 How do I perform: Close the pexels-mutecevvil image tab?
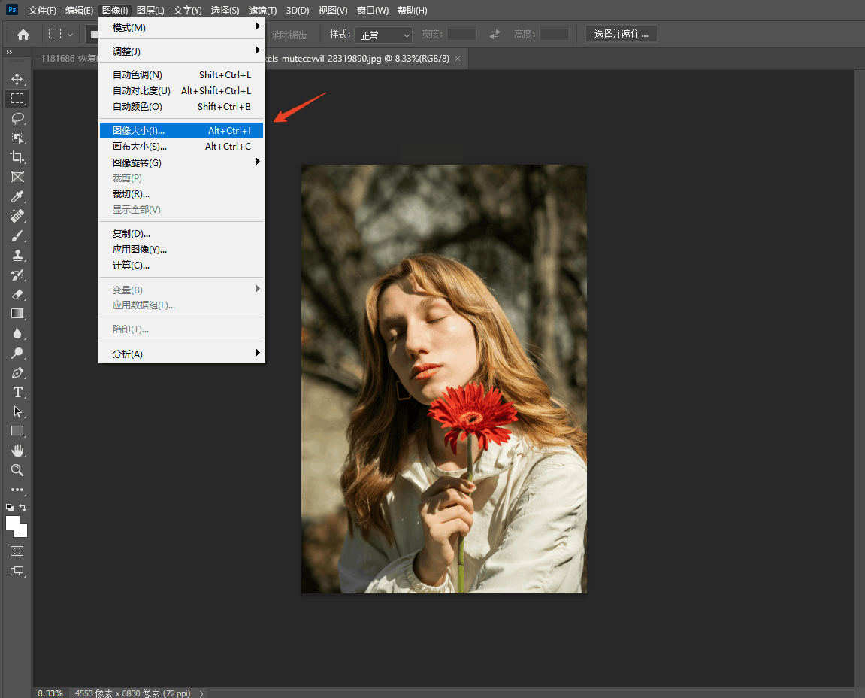point(457,59)
